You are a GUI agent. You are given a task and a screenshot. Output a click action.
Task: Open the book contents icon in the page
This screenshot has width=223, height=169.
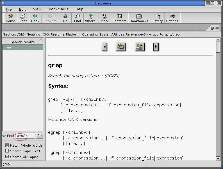click(121, 47)
